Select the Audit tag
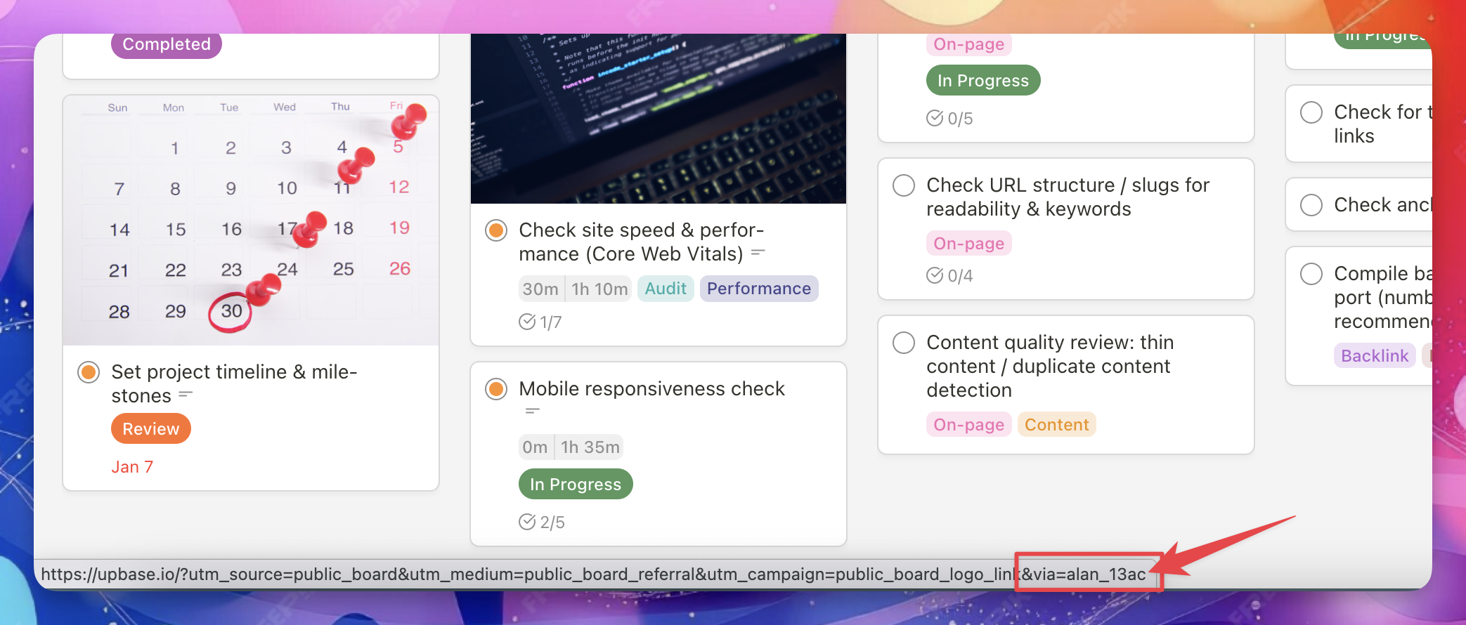The height and width of the screenshot is (625, 1466). [x=666, y=289]
